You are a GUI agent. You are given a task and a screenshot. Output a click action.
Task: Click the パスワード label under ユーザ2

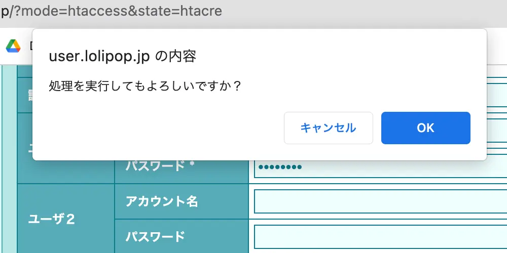coord(155,236)
